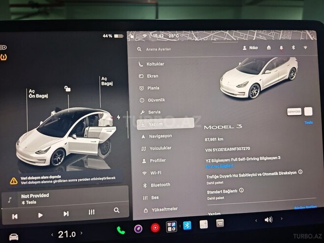Open the red media player app
324x243 pixels.
click(x=155, y=227)
